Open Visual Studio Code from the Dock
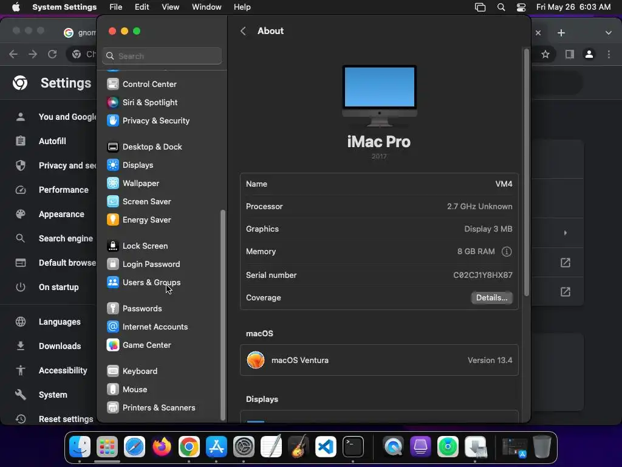Viewport: 622px width, 467px height. click(x=326, y=447)
